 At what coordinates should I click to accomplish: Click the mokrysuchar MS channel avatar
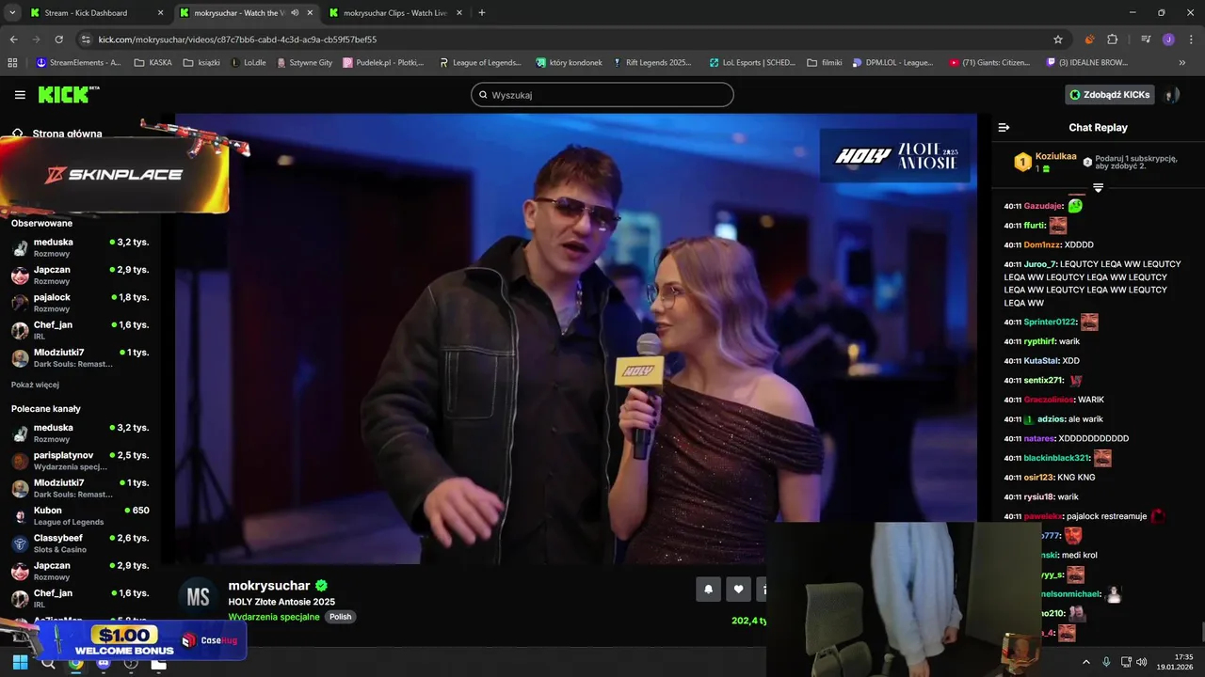[198, 597]
